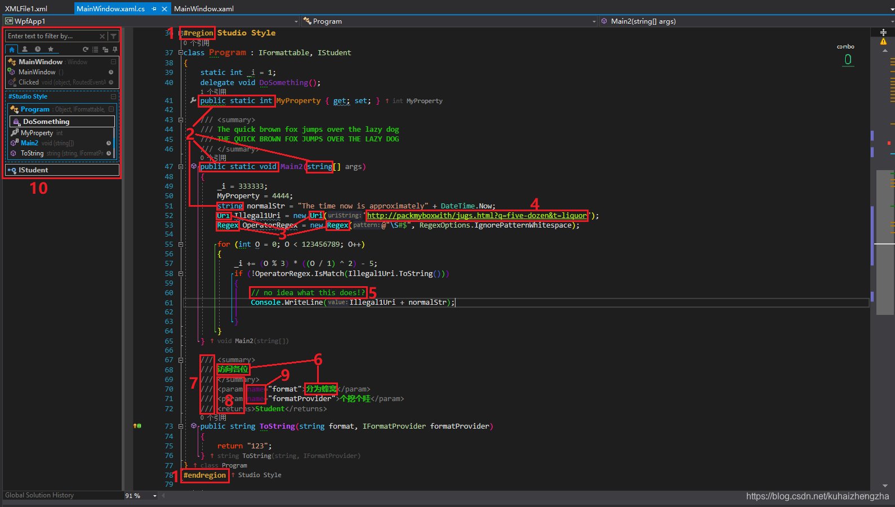Collapse the if block fold at line 58

pos(181,273)
